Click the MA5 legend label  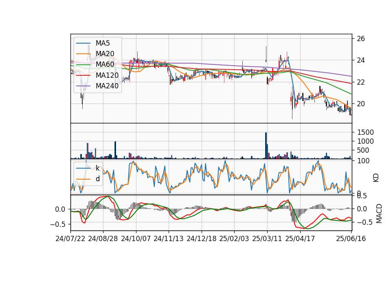click(103, 43)
